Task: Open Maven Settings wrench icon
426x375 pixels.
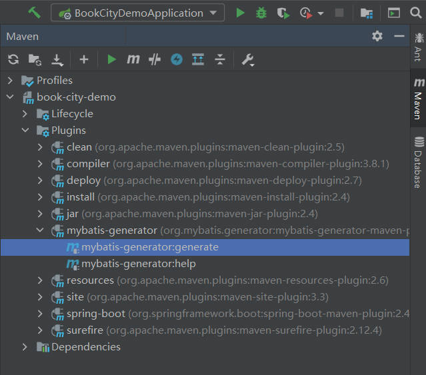Action: coord(247,60)
